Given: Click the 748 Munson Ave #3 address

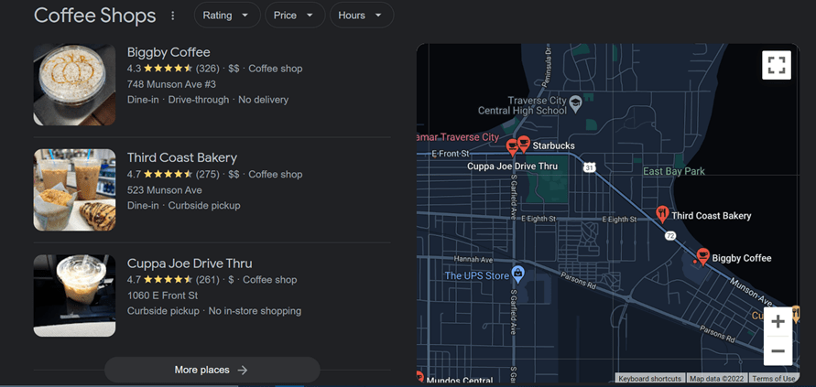Looking at the screenshot, I should tap(171, 84).
